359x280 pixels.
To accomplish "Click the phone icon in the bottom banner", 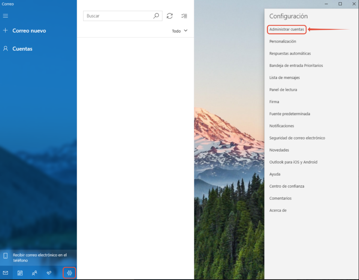I will pos(6,256).
